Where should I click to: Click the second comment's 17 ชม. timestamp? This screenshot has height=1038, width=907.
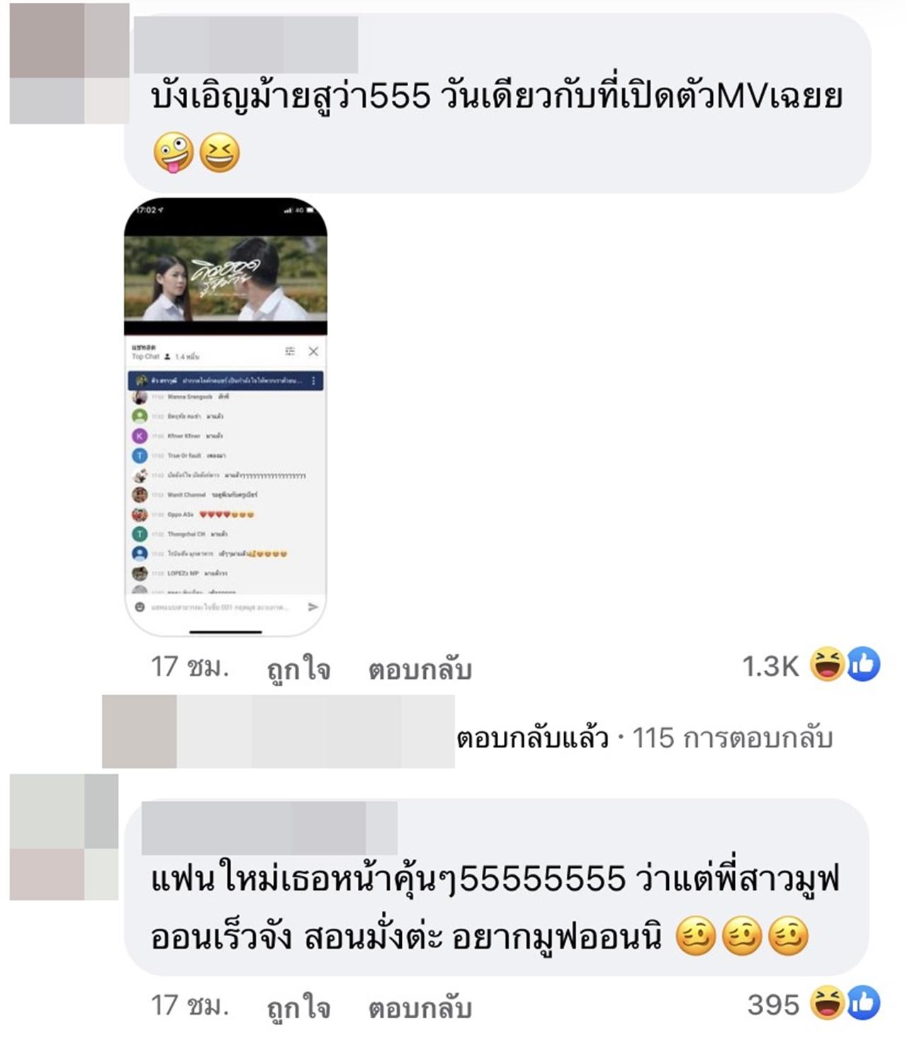click(x=190, y=1005)
